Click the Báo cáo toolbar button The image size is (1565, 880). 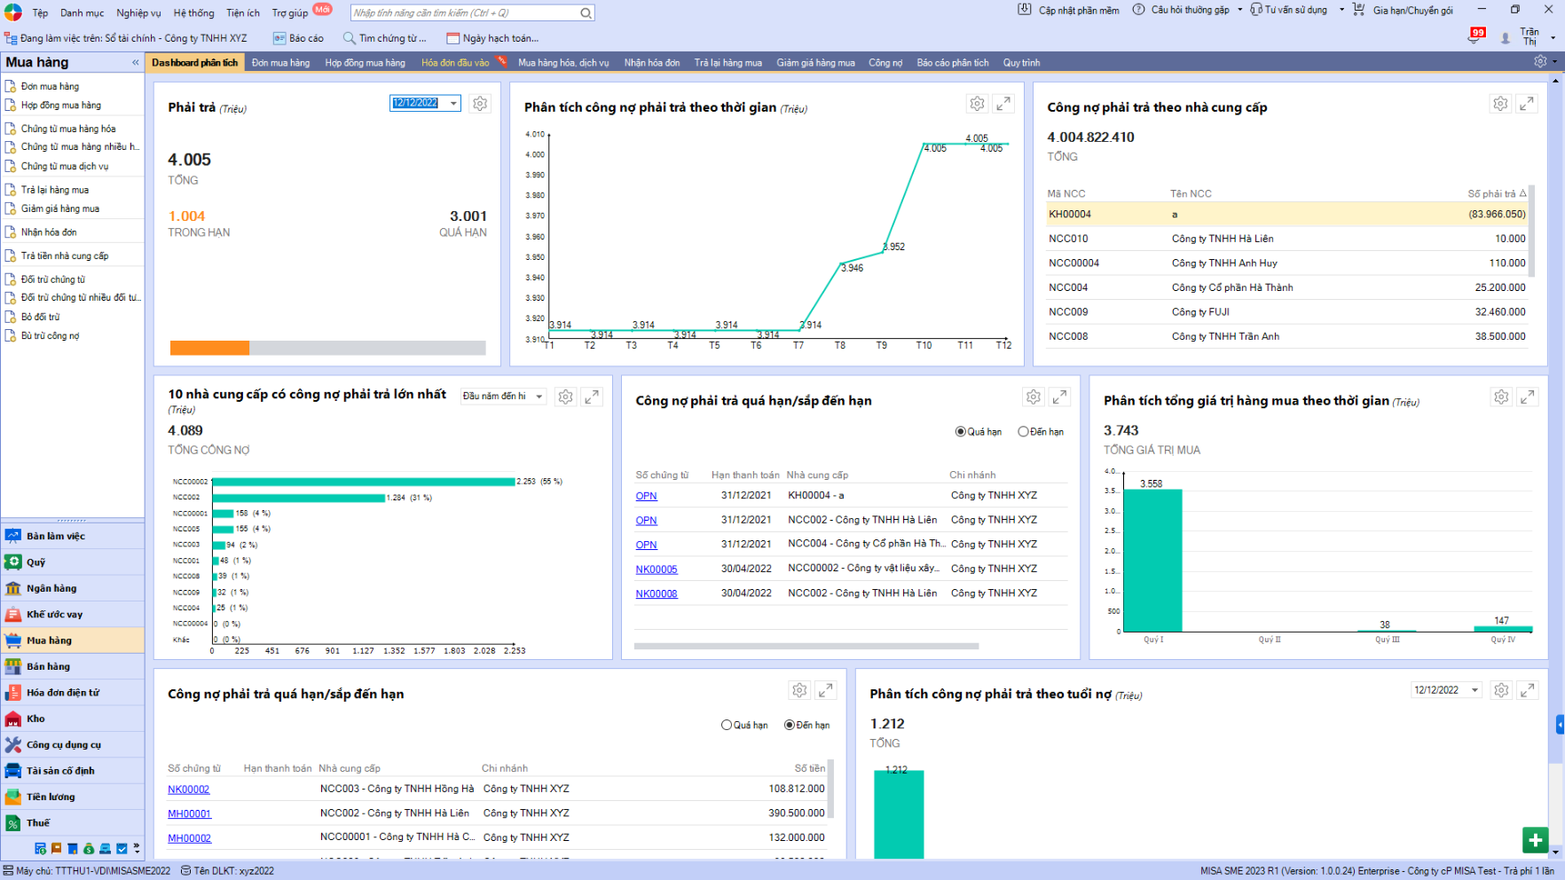click(x=299, y=38)
